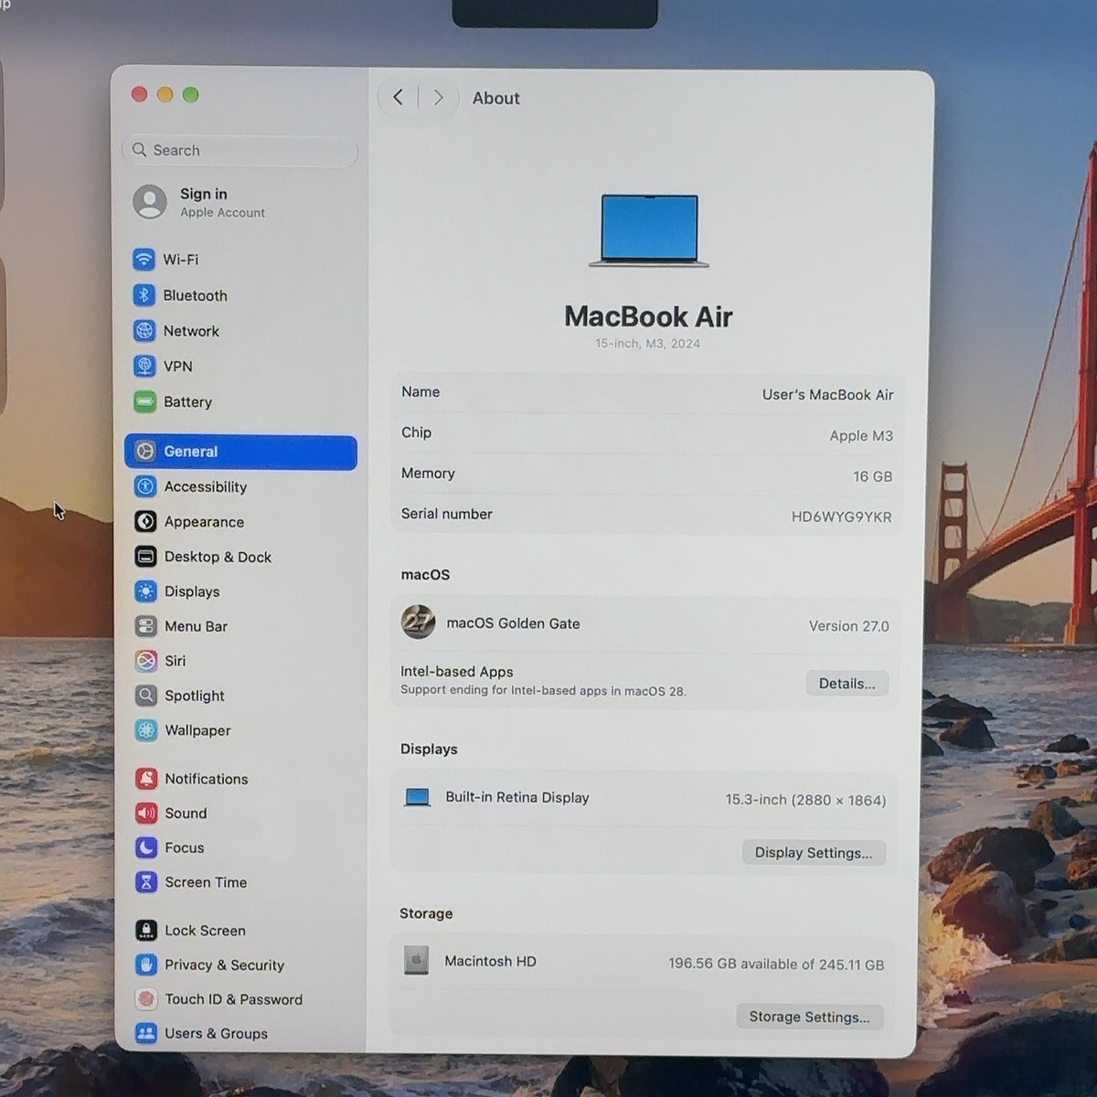Open Accessibility icon in sidebar
Screen dimensions: 1097x1097
coord(145,487)
